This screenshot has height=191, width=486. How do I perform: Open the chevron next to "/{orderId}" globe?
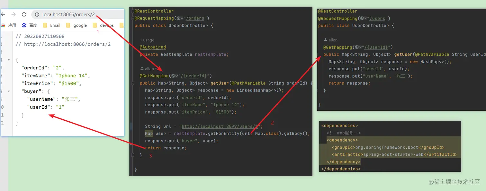[x=177, y=76]
